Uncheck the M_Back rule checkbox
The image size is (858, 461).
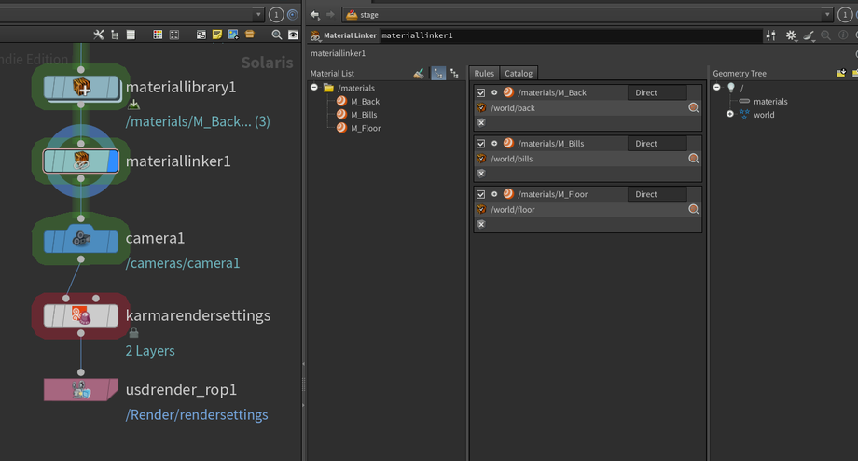point(481,93)
